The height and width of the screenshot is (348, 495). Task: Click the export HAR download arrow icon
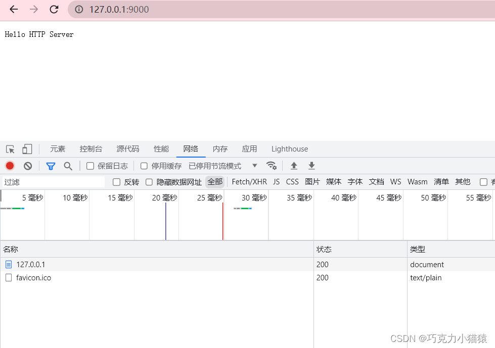[311, 166]
